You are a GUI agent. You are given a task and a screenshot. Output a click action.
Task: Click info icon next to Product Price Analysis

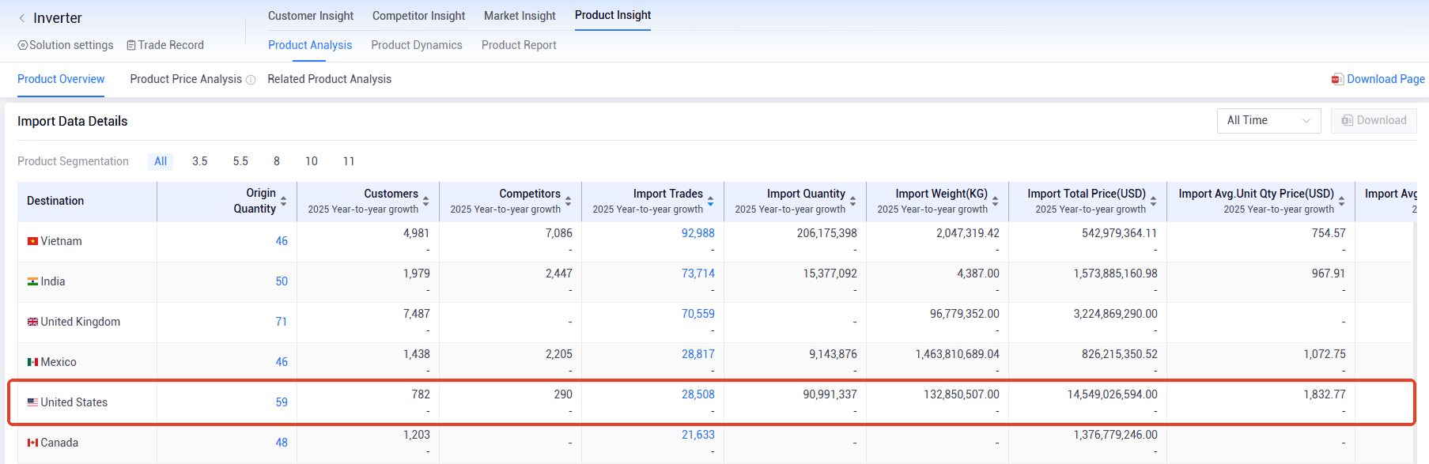point(251,80)
